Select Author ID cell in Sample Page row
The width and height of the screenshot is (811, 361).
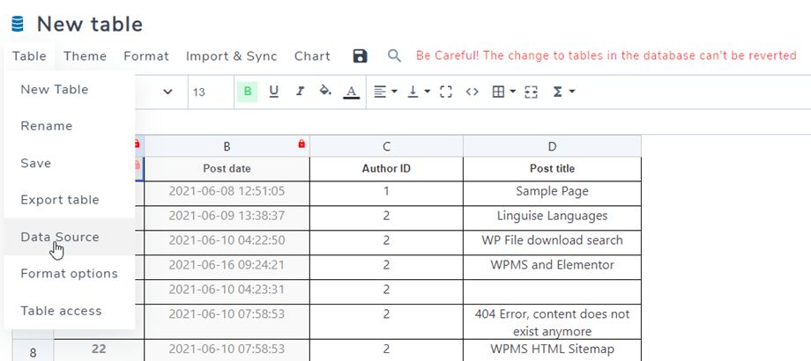(x=386, y=193)
